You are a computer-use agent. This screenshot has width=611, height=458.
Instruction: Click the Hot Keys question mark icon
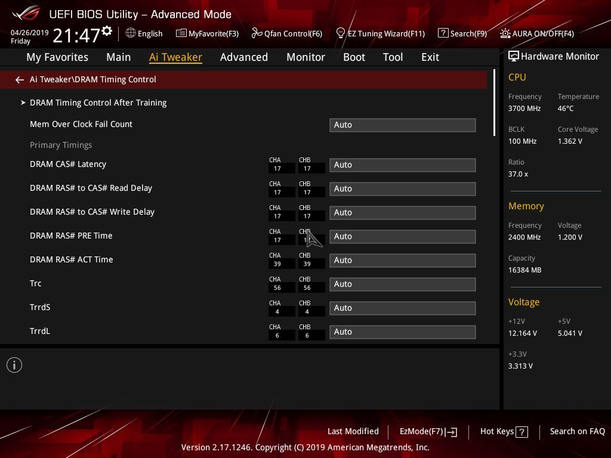pos(521,432)
